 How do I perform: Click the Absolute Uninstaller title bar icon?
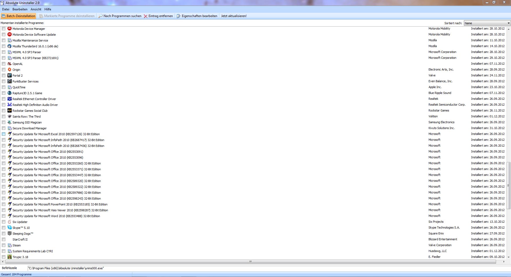[2, 3]
